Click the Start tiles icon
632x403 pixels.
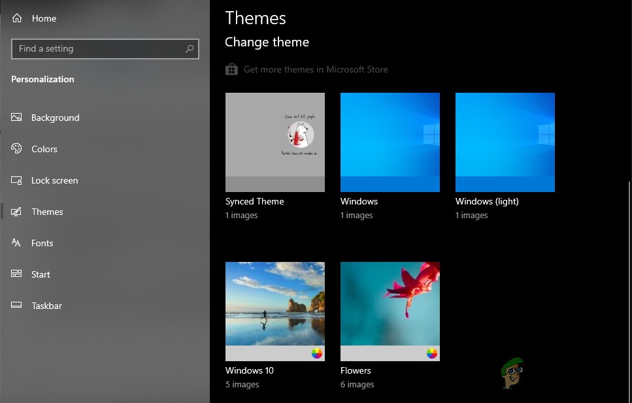coord(16,274)
